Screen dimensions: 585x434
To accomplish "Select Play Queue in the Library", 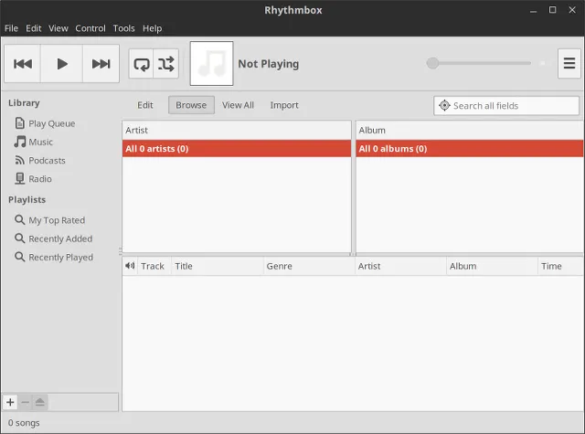I will pos(51,123).
